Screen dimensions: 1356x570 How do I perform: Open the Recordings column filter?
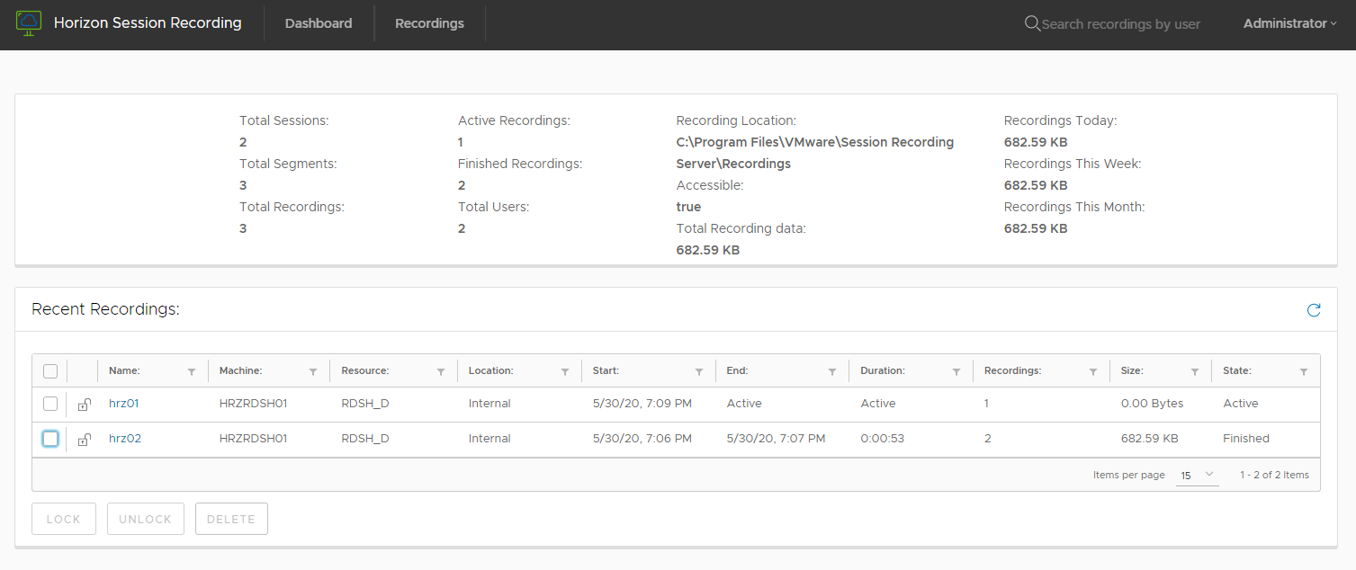pos(1093,371)
